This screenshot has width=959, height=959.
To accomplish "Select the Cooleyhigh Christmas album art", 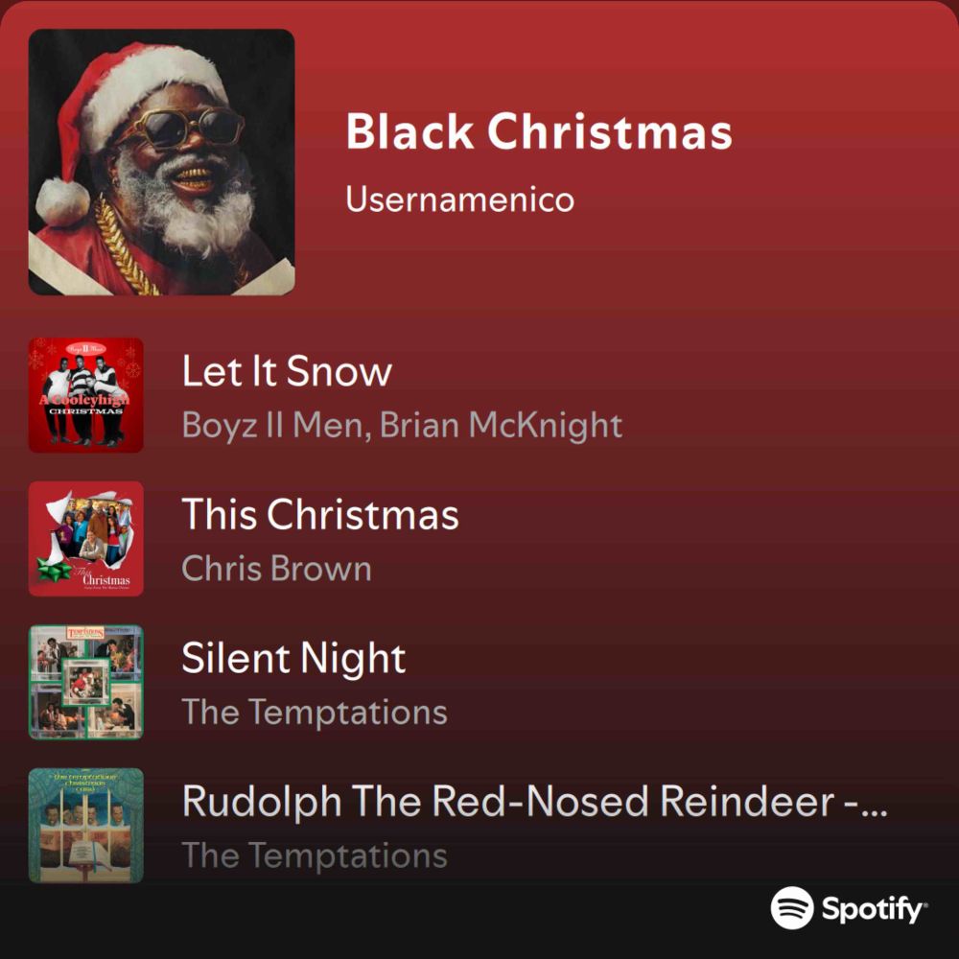I will click(x=86, y=395).
